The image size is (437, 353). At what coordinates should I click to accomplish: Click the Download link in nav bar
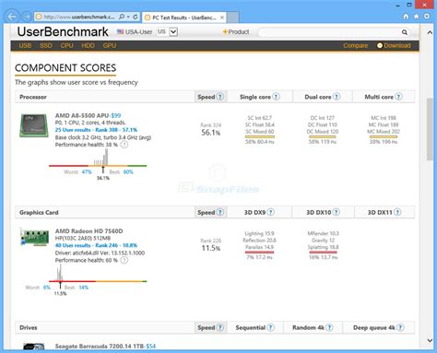coord(394,45)
